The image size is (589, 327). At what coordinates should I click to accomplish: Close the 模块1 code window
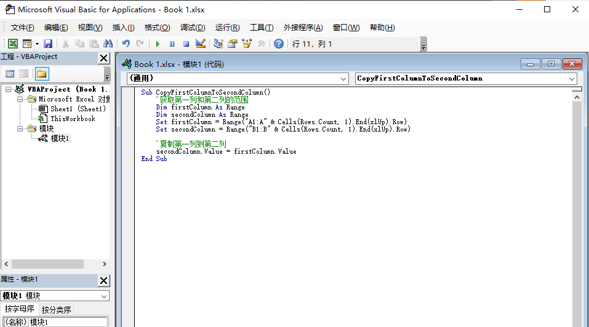(x=572, y=64)
